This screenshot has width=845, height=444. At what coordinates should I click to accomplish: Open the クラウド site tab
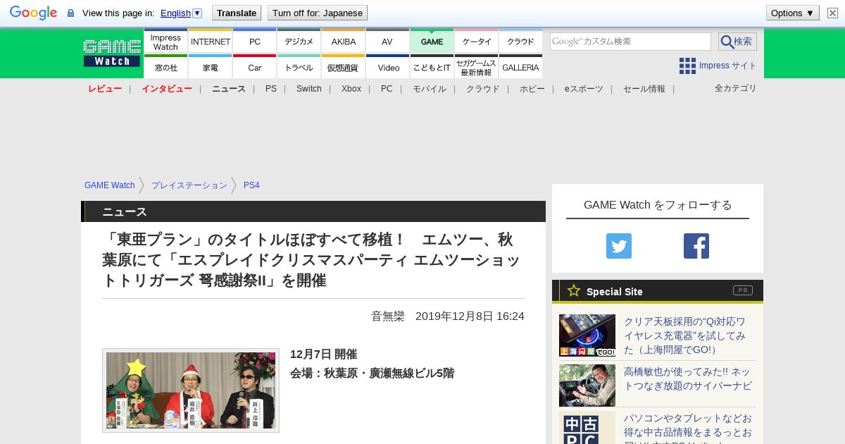coord(520,42)
